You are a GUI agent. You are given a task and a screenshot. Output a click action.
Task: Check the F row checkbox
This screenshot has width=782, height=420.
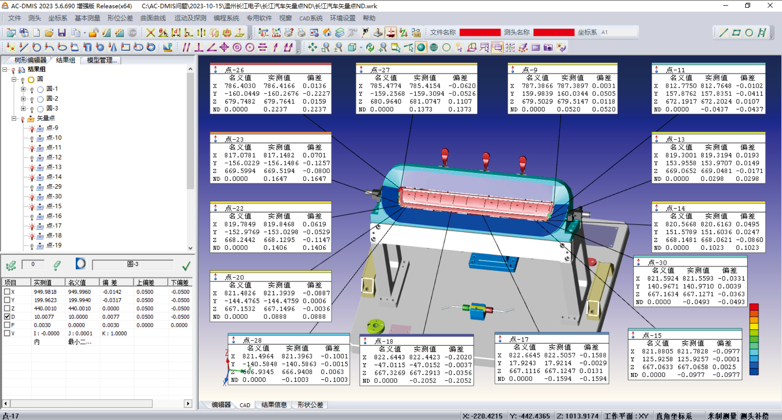(x=7, y=325)
